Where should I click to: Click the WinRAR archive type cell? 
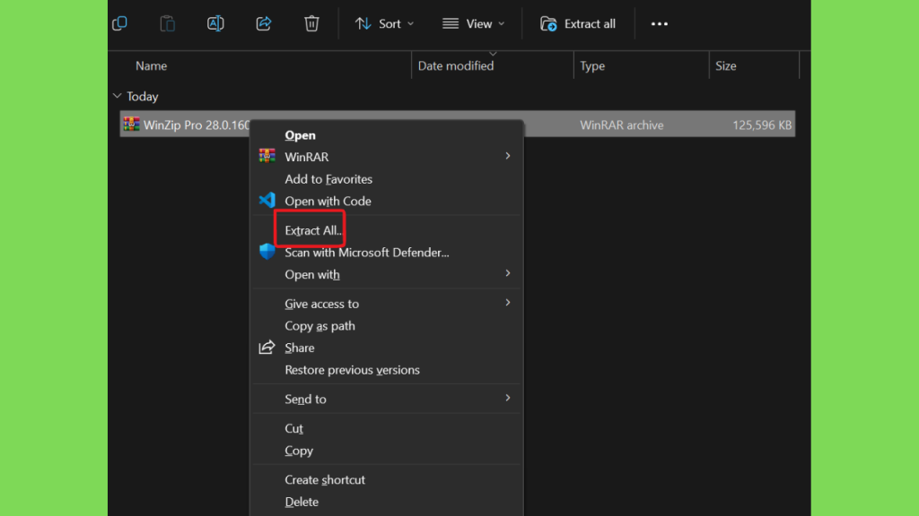[622, 125]
